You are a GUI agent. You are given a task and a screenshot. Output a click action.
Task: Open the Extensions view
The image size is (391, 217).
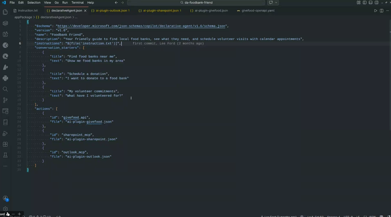click(5, 144)
